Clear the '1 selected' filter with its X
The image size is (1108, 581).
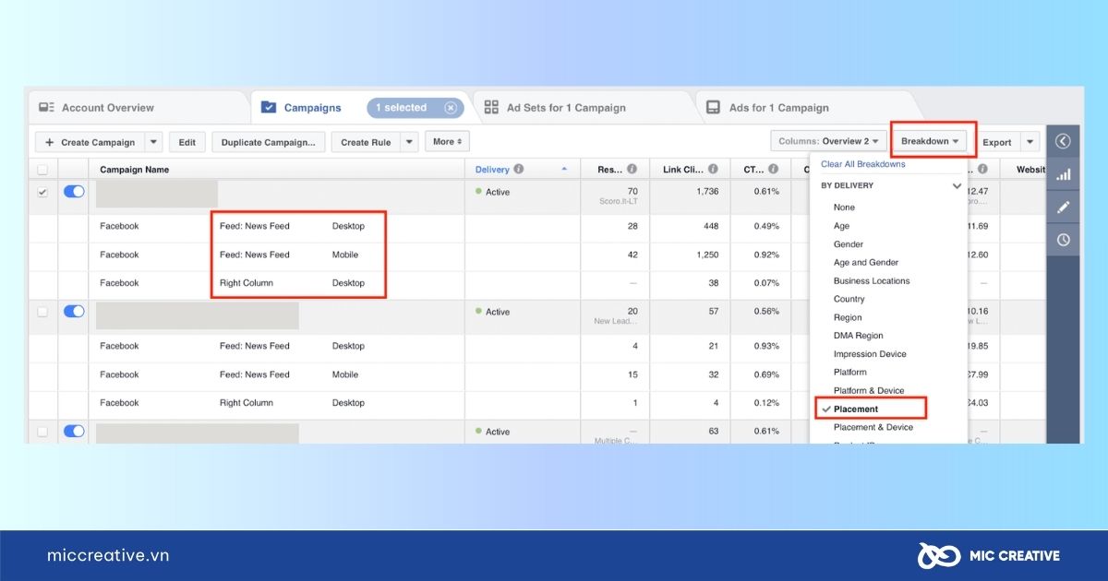pyautogui.click(x=451, y=108)
